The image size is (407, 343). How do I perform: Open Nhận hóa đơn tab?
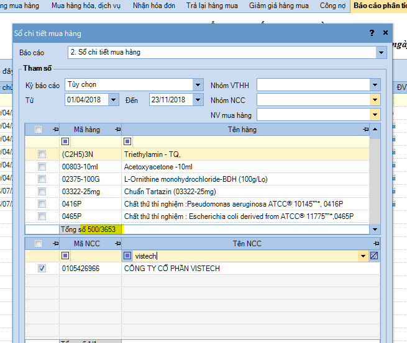pyautogui.click(x=156, y=6)
